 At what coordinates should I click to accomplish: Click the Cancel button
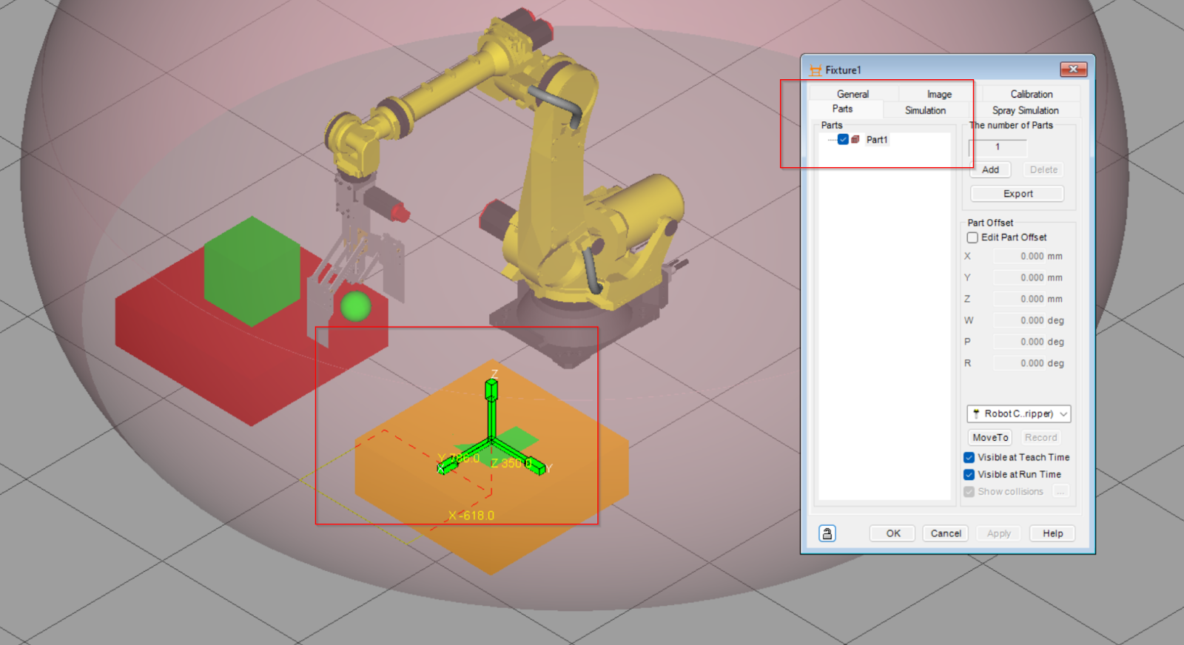[x=946, y=533]
